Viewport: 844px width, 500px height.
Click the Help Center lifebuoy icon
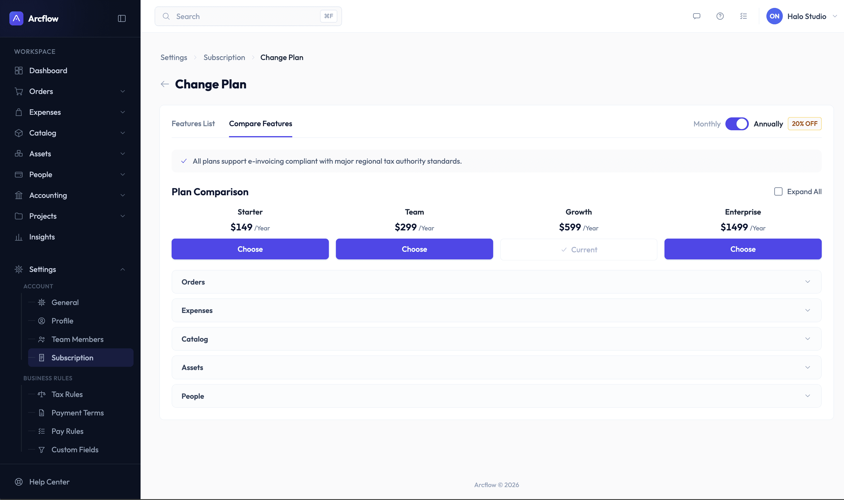tap(19, 482)
